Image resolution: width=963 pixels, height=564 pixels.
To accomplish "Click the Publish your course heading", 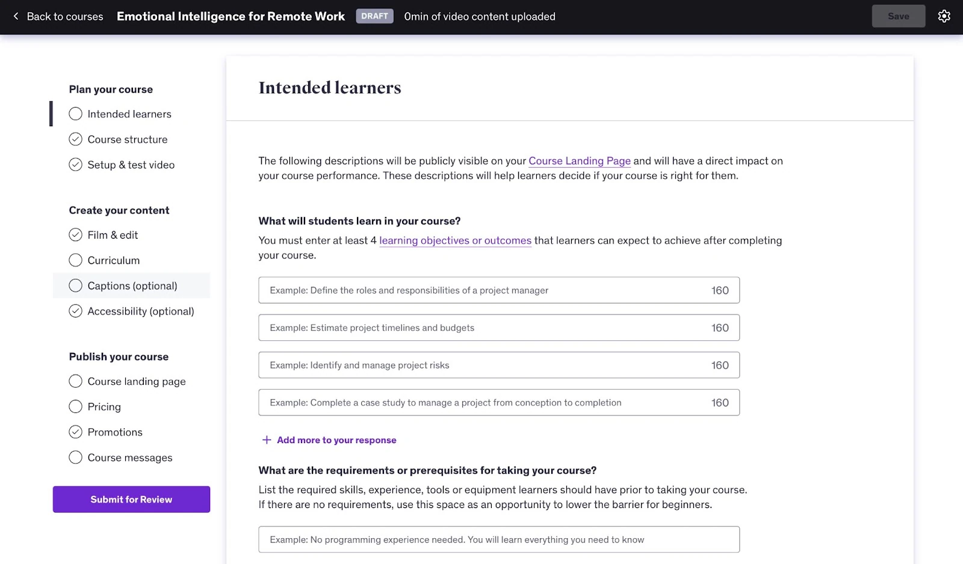I will coord(119,357).
